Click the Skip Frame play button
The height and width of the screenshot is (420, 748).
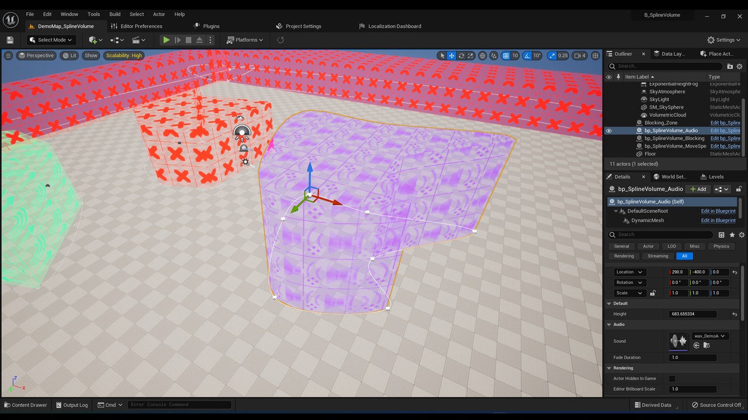178,40
